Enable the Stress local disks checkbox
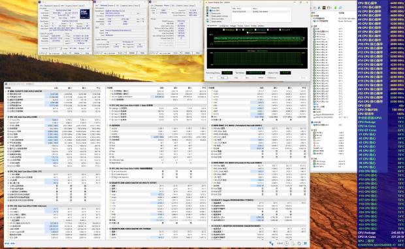This screenshot has height=249, width=405. pyautogui.click(x=210, y=19)
